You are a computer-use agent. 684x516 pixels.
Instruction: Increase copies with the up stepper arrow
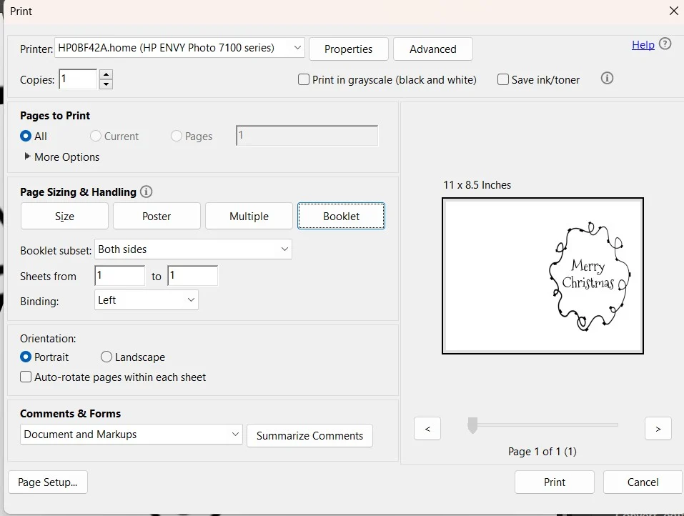click(106, 74)
